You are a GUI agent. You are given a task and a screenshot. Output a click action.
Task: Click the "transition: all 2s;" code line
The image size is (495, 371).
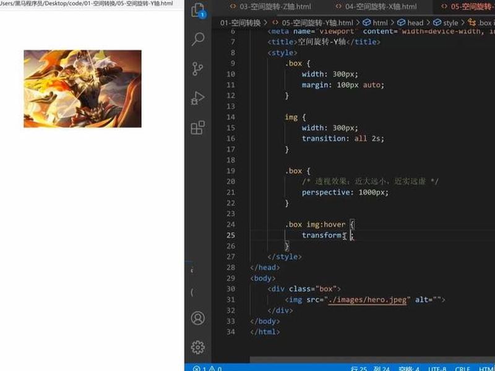click(343, 139)
